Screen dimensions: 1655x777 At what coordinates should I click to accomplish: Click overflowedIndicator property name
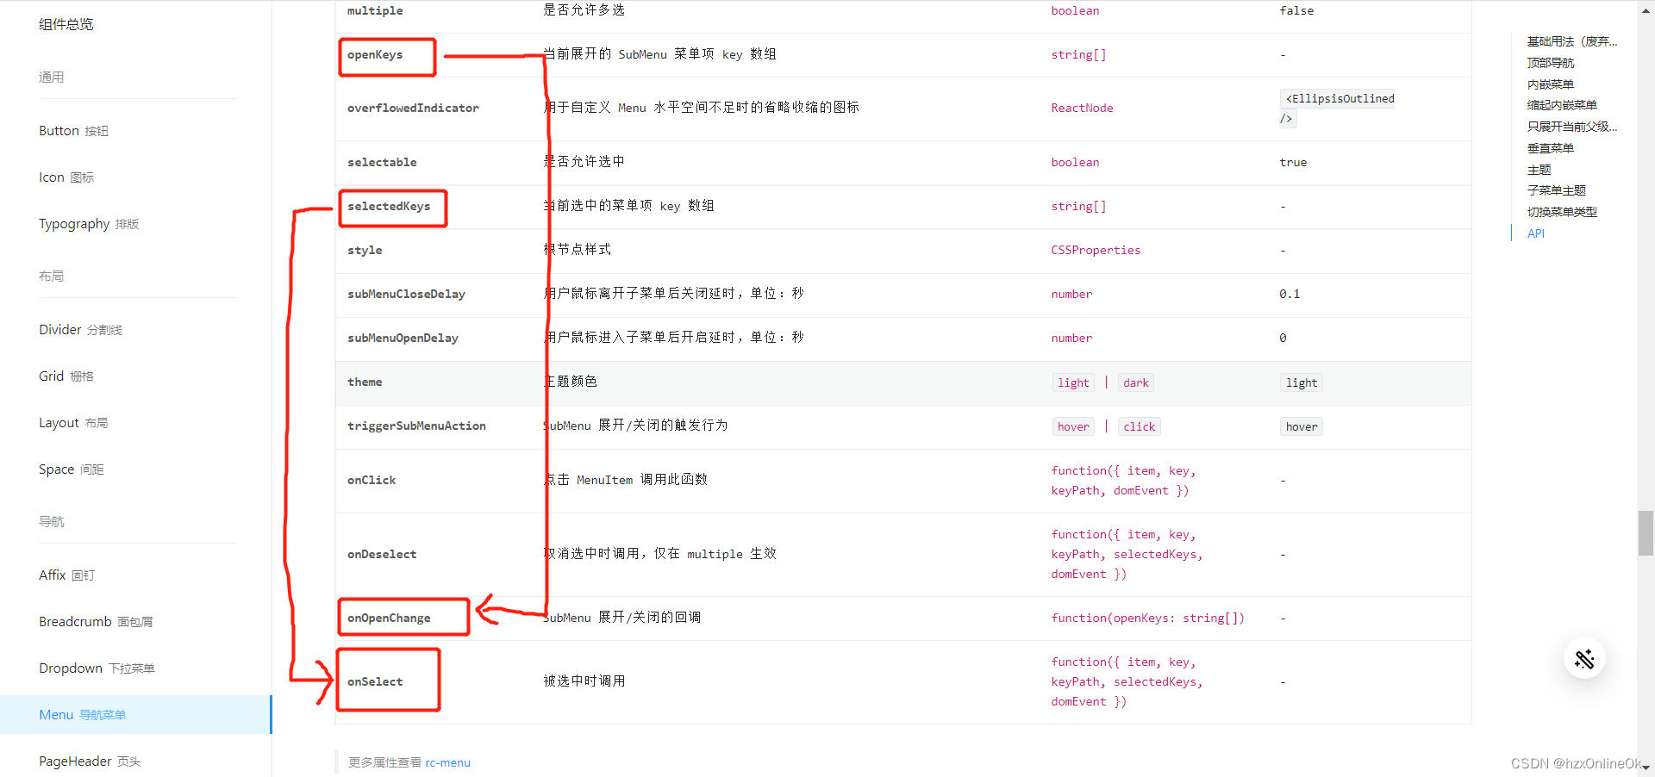tap(413, 108)
